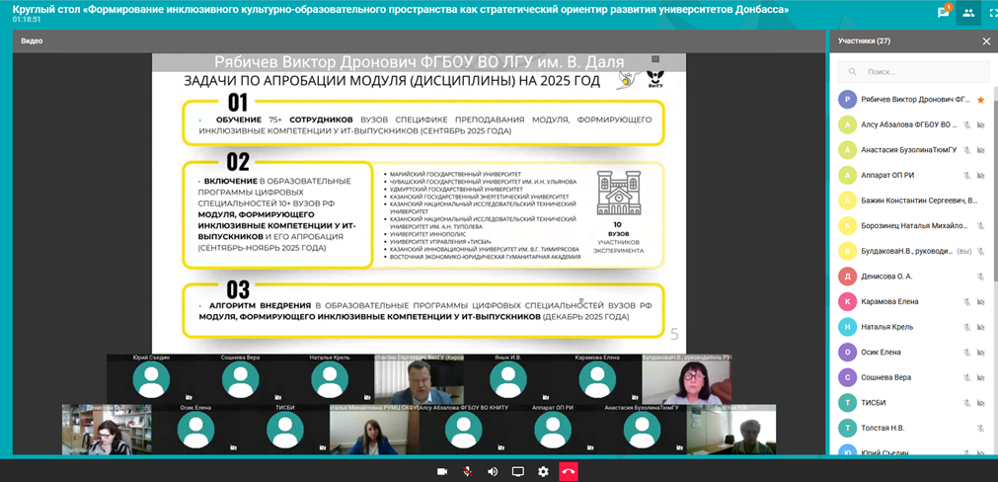Click camera-off icon for Осик Елена

pyautogui.click(x=981, y=352)
